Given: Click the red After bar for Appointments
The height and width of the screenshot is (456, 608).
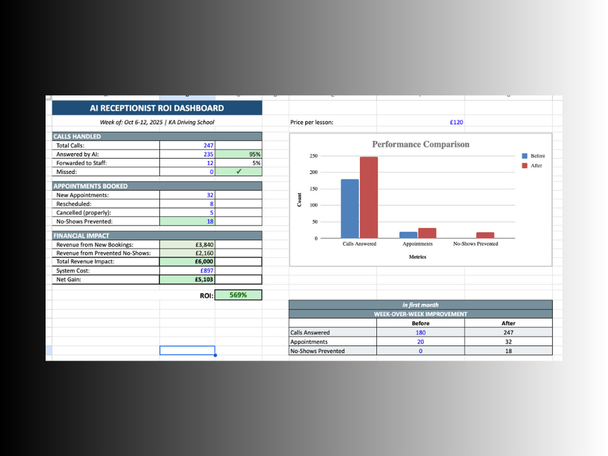Looking at the screenshot, I should tap(427, 233).
